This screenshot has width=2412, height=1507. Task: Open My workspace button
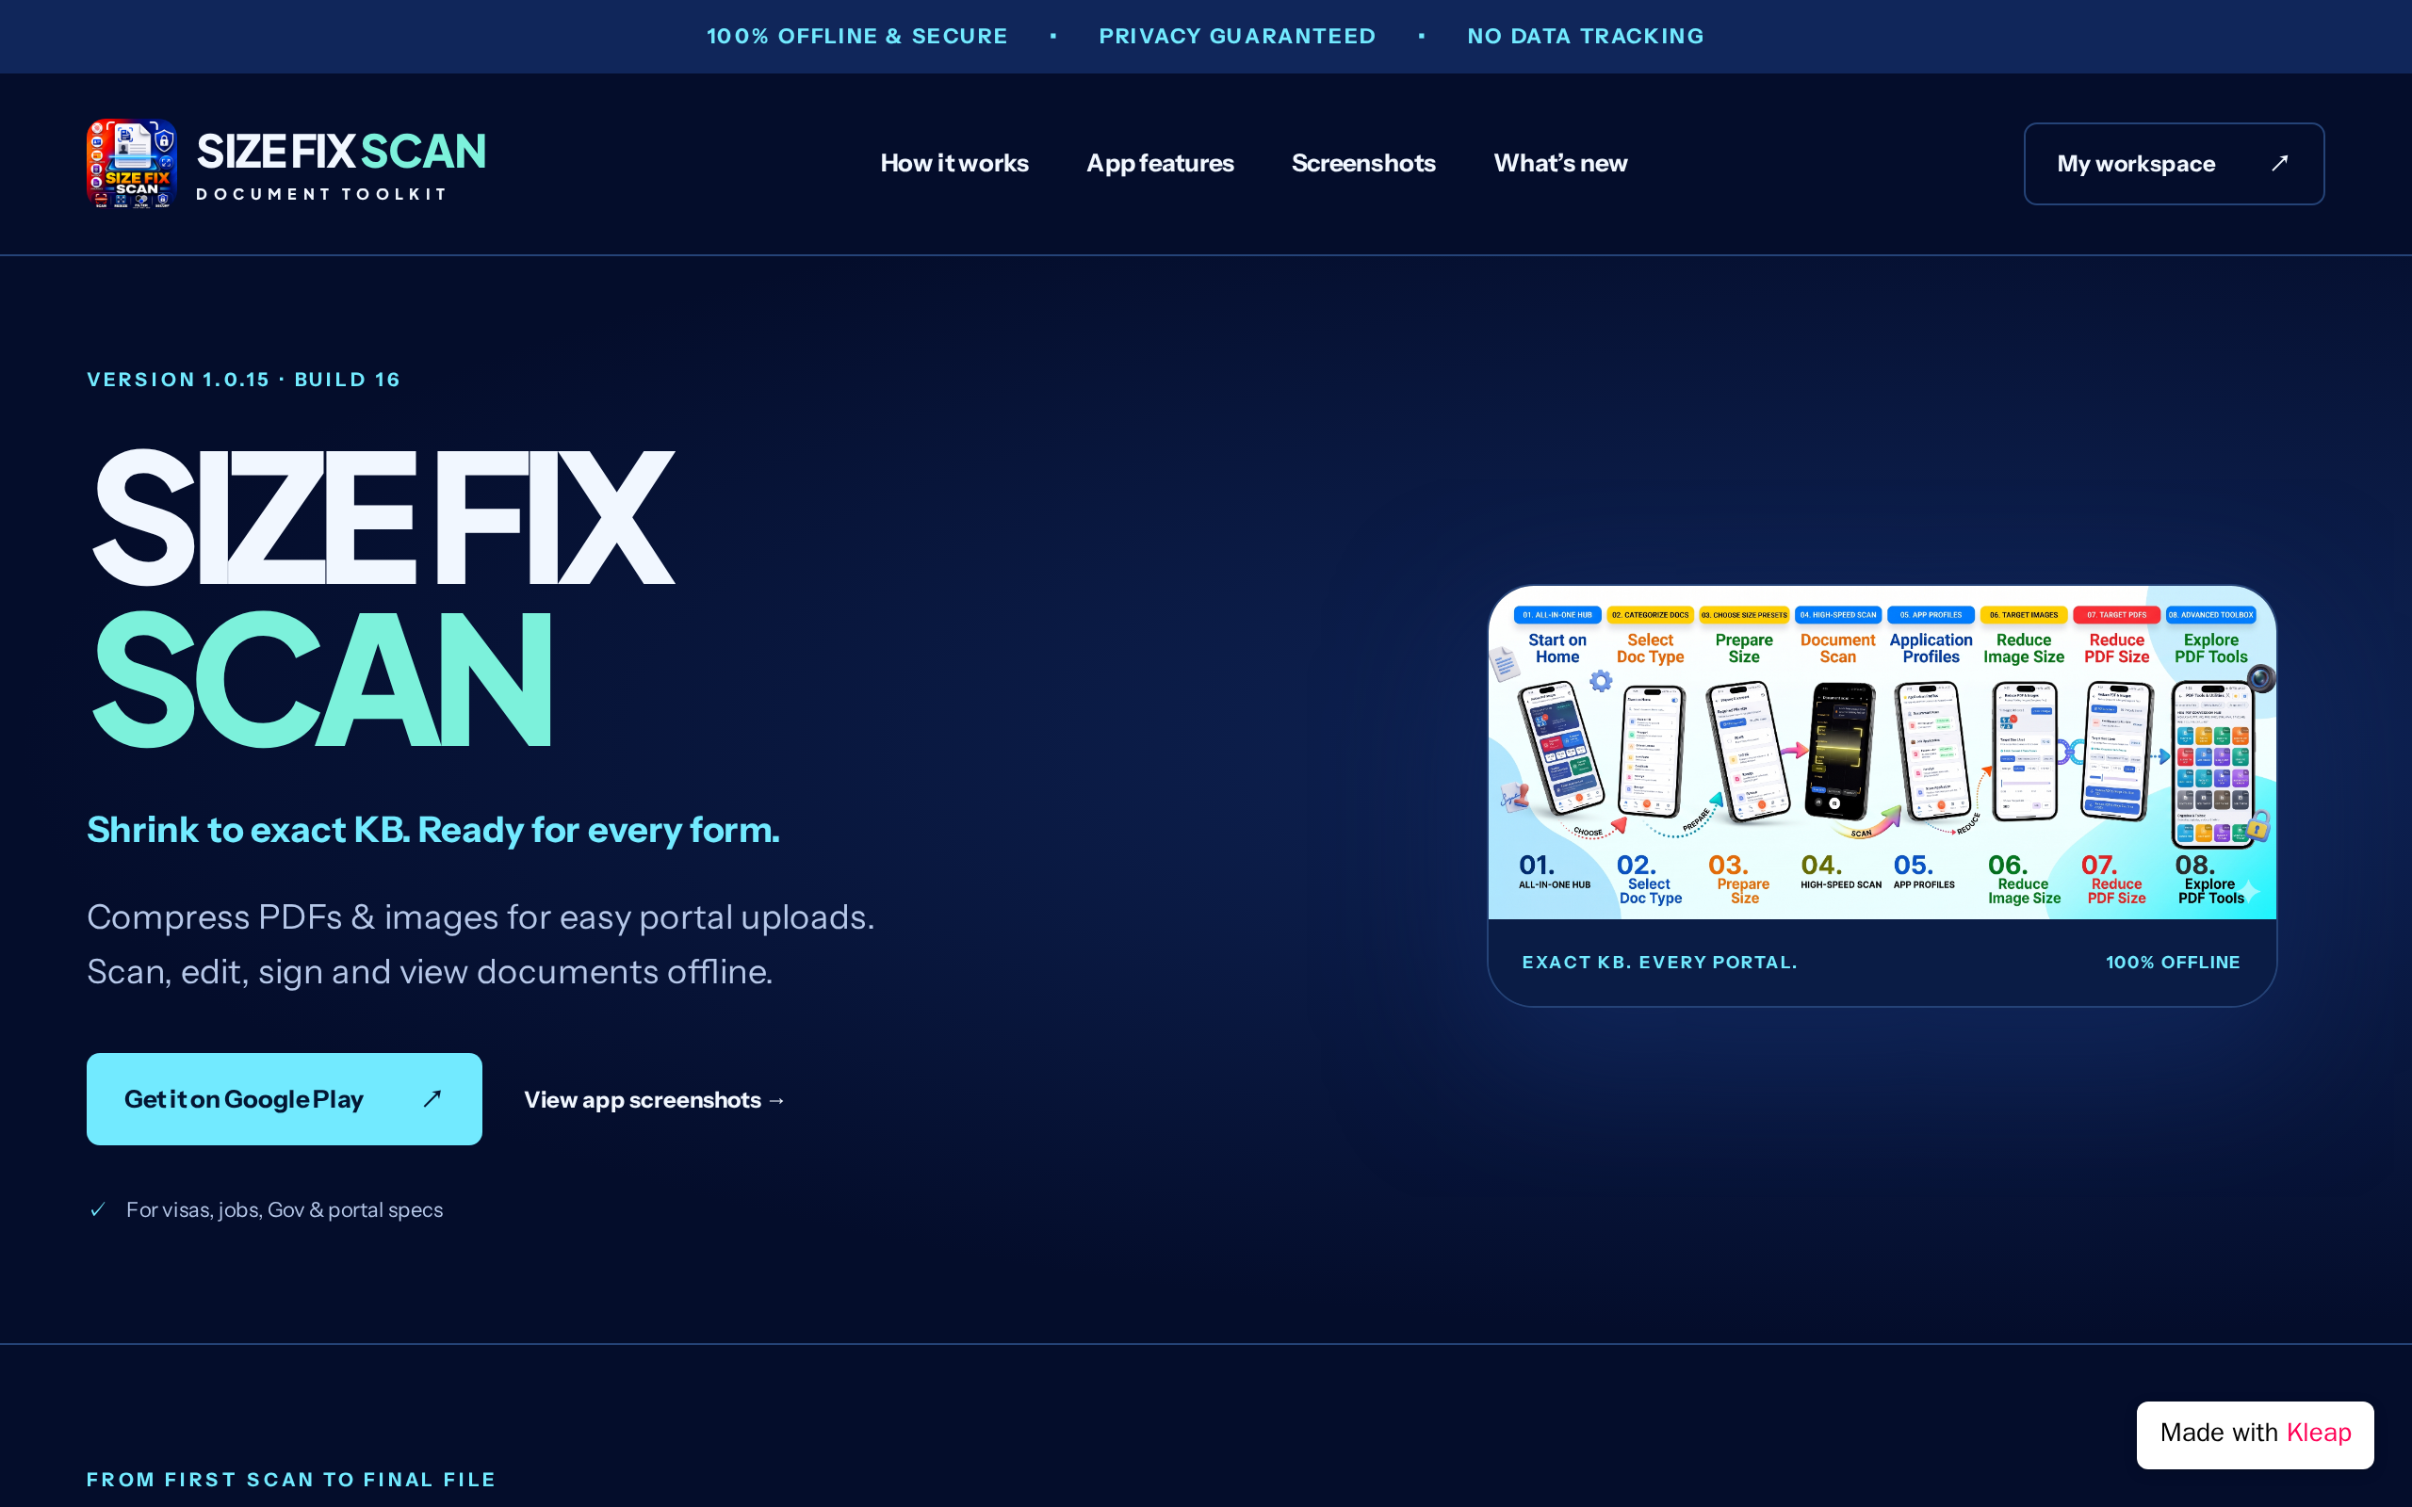tap(2174, 164)
